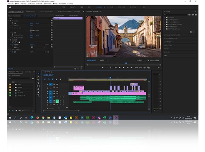Image resolution: width=205 pixels, height=152 pixels.
Task: Click the timeline horizontal zoom scrollbar
Action: 61,111
